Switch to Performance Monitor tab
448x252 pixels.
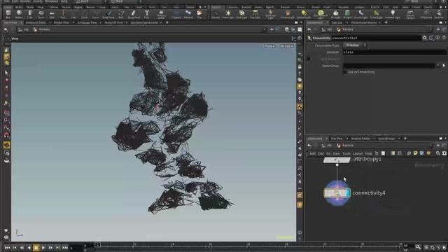click(364, 22)
